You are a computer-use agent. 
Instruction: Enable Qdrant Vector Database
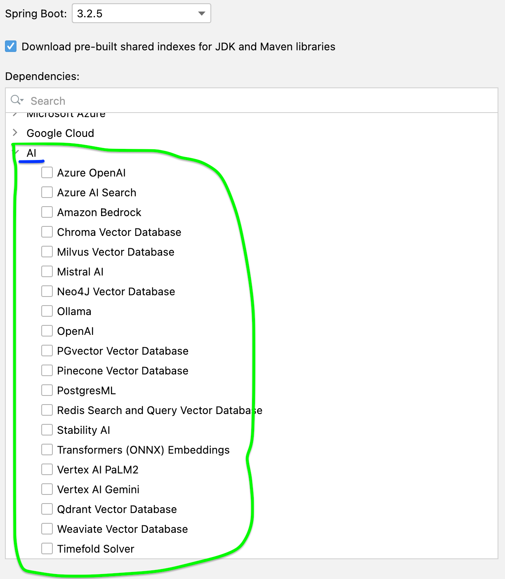tap(47, 509)
